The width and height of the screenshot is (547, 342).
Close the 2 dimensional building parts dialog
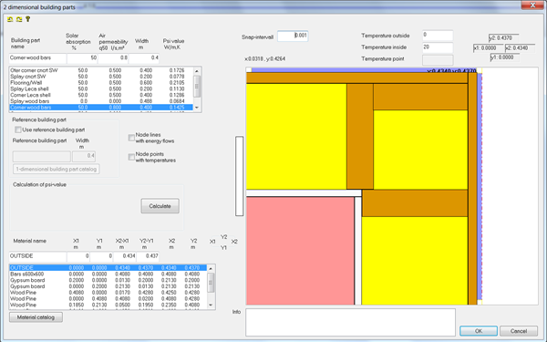532,5
